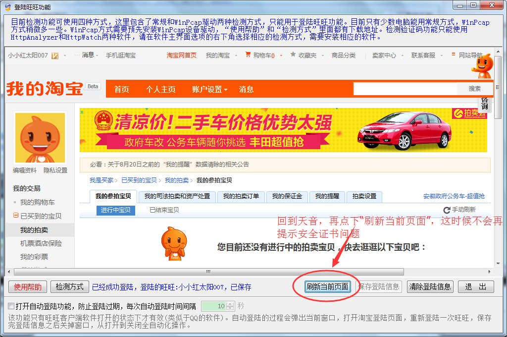The height and width of the screenshot is (337, 507).
Task: Click the Taobao search input field
Action: click(405, 89)
